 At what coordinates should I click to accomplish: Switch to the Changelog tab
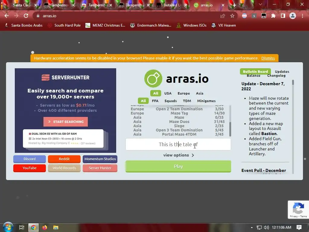point(276,76)
